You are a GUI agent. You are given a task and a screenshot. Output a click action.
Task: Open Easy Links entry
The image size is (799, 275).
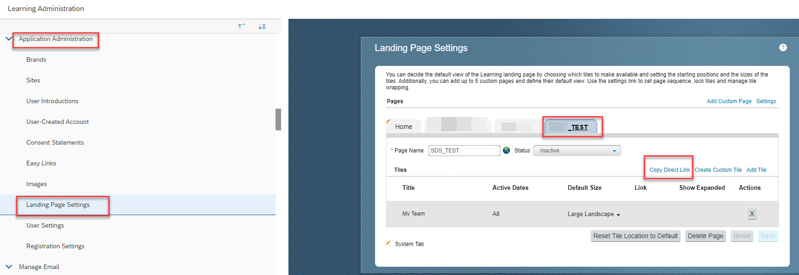tap(41, 163)
